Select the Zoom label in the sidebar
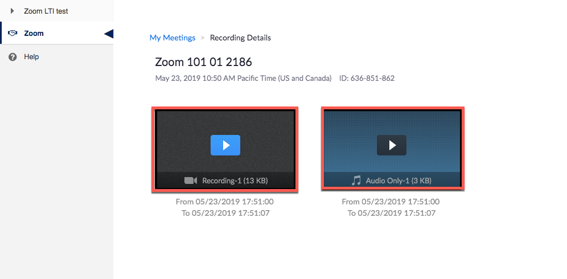 [x=34, y=34]
